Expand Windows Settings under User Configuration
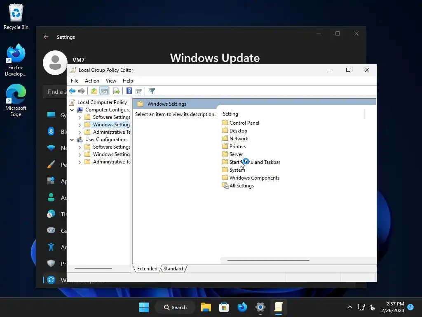Viewport: 422px width, 317px height. pyautogui.click(x=80, y=154)
